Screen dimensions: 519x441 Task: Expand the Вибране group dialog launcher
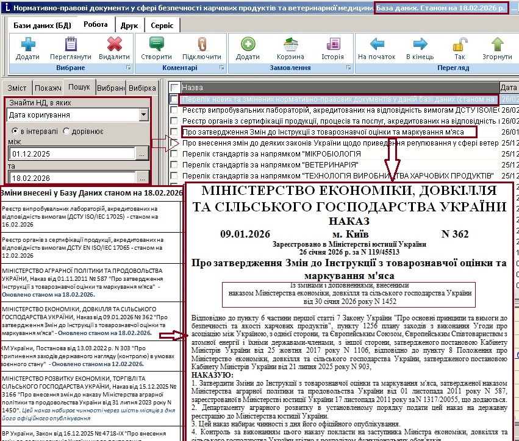[128, 68]
